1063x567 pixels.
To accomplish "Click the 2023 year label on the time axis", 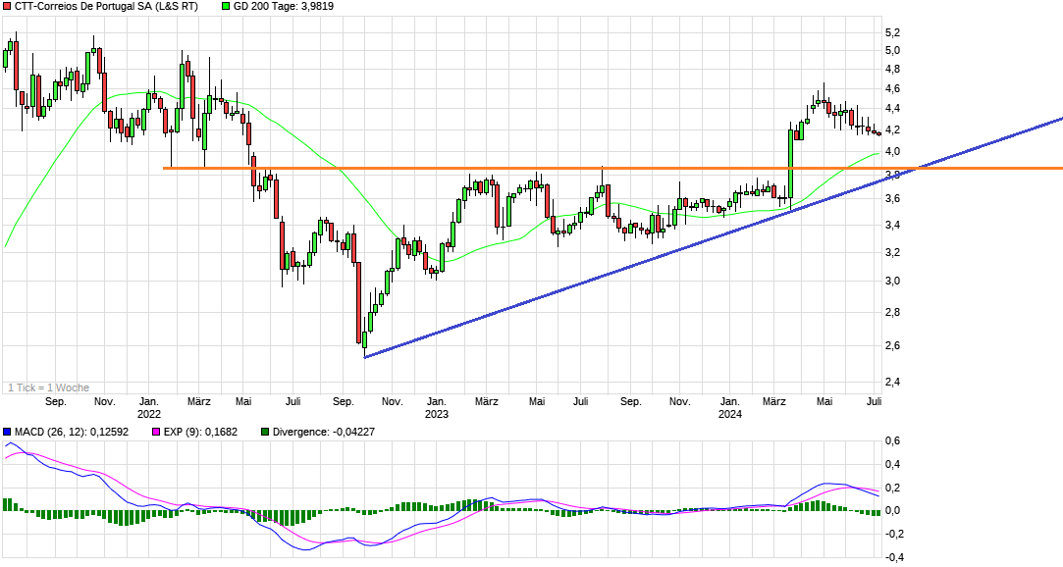I will click(x=437, y=414).
